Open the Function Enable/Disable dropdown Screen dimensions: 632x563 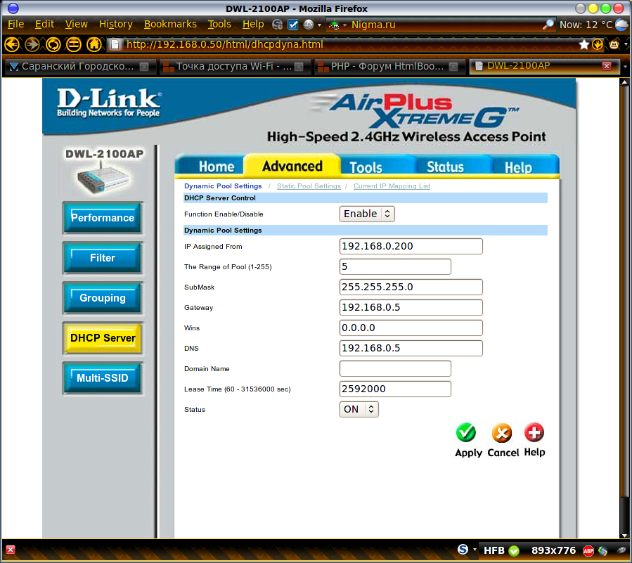pos(367,214)
